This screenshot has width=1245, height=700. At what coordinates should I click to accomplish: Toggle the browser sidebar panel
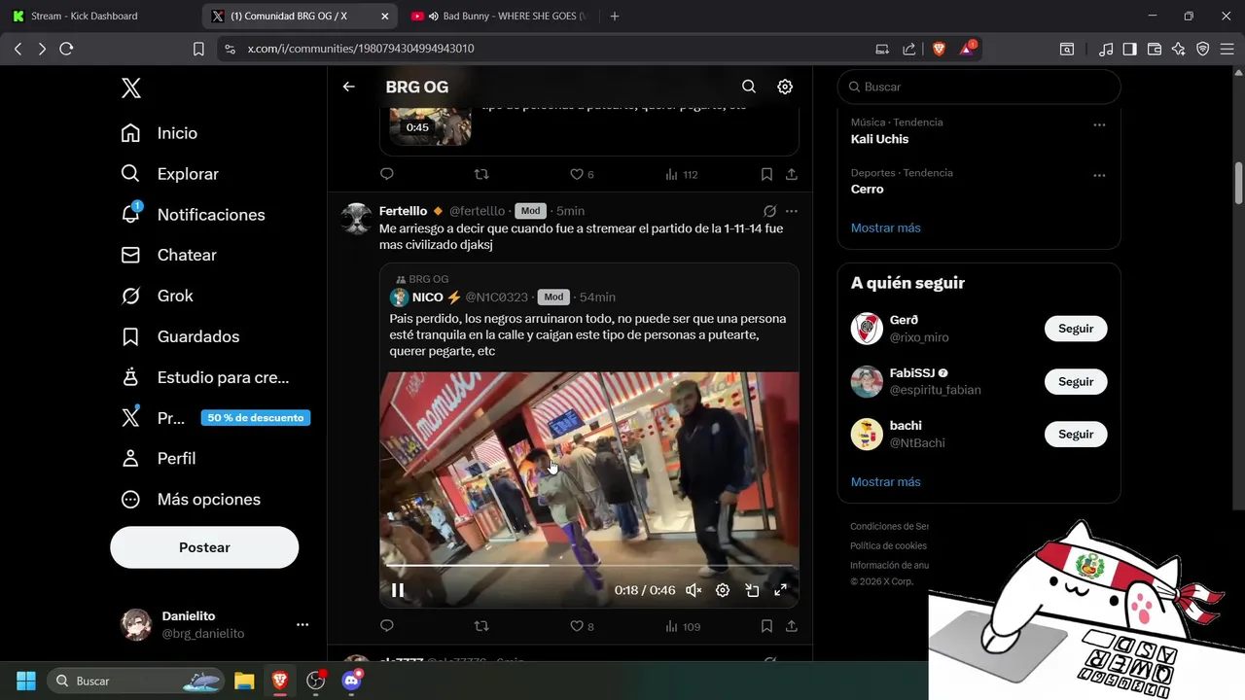pos(1129,49)
